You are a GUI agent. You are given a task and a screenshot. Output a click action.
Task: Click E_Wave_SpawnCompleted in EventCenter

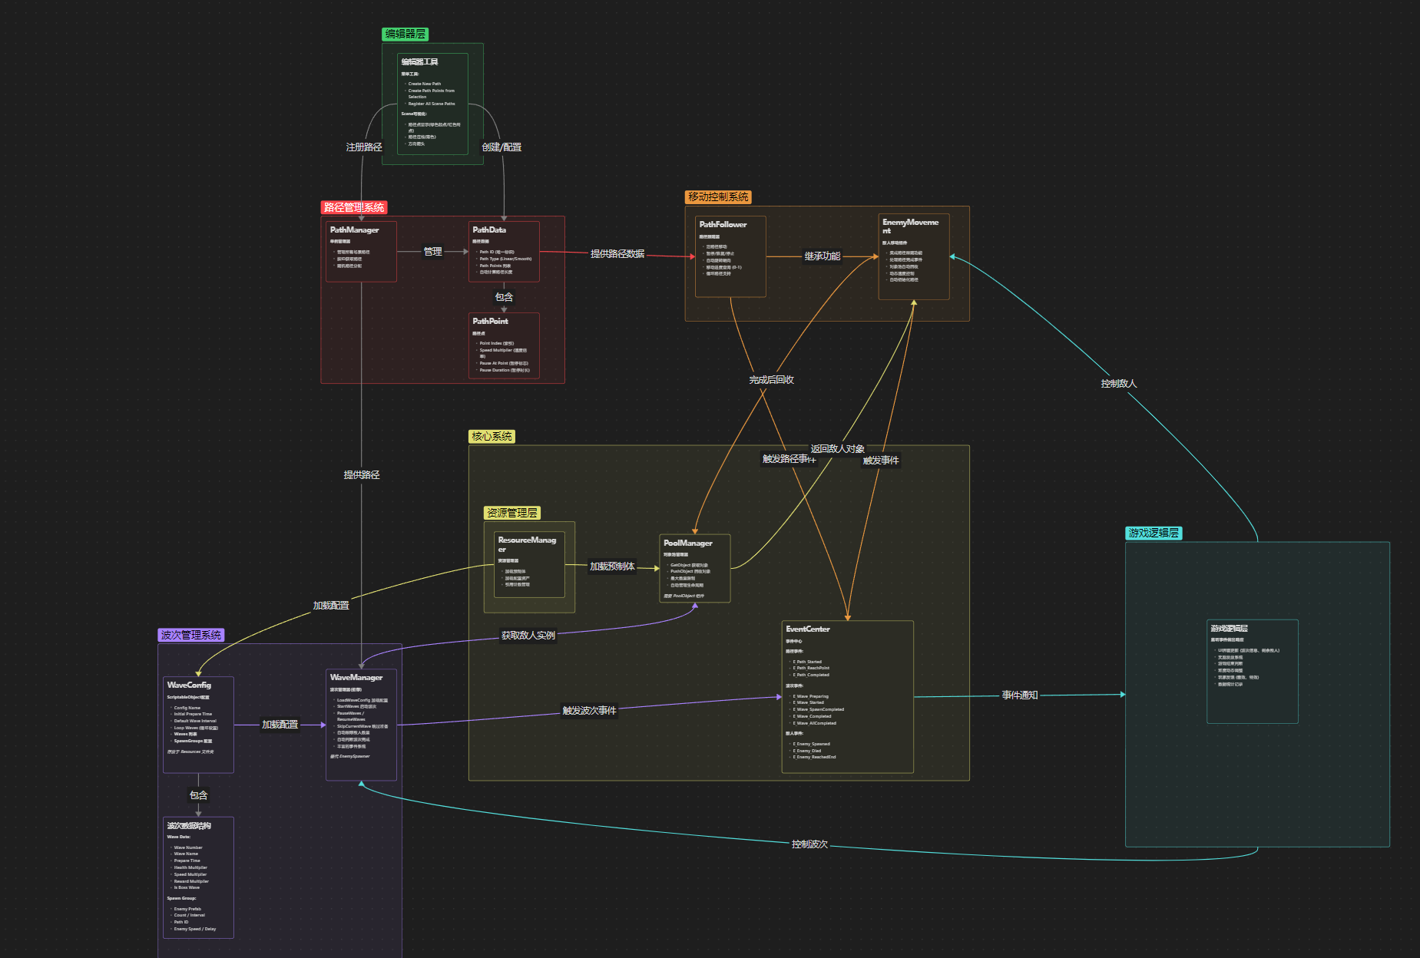pyautogui.click(x=818, y=709)
